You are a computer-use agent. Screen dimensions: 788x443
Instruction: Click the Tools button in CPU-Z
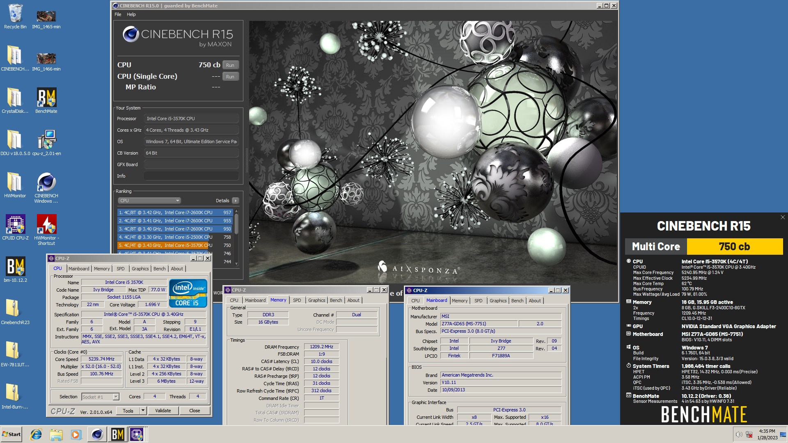(128, 411)
